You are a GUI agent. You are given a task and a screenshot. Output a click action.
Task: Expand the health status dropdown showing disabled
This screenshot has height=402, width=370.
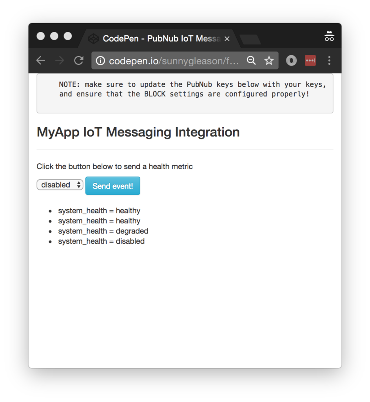point(60,185)
